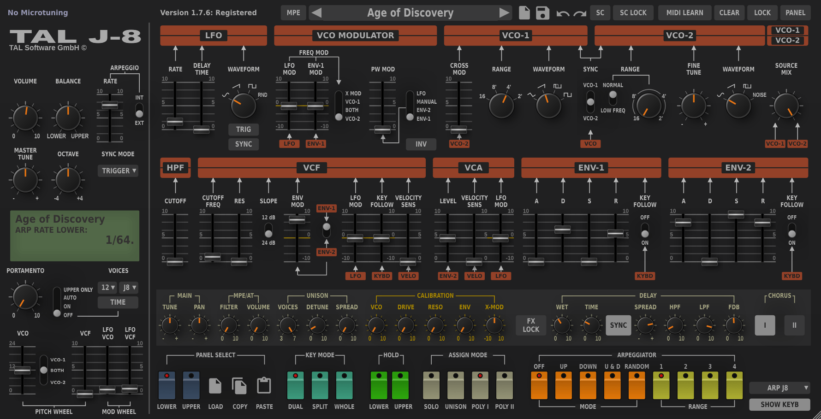Load panel settings via the LOAD icon
821x419 pixels.
point(215,385)
